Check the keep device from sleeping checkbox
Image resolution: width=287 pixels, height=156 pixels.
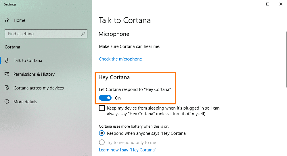click(x=102, y=108)
